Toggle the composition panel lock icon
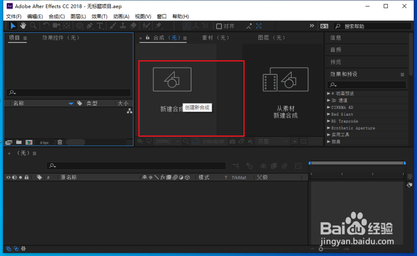Image resolution: width=417 pixels, height=256 pixels. click(x=148, y=38)
